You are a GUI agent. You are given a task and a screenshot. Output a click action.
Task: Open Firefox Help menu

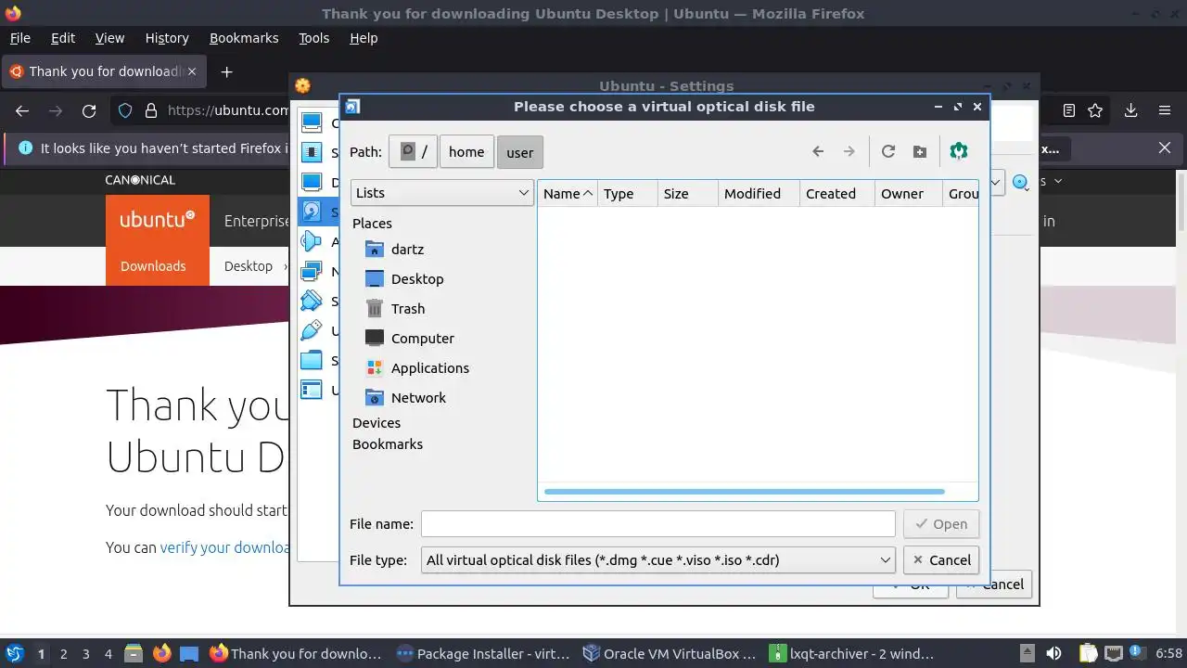click(x=364, y=38)
